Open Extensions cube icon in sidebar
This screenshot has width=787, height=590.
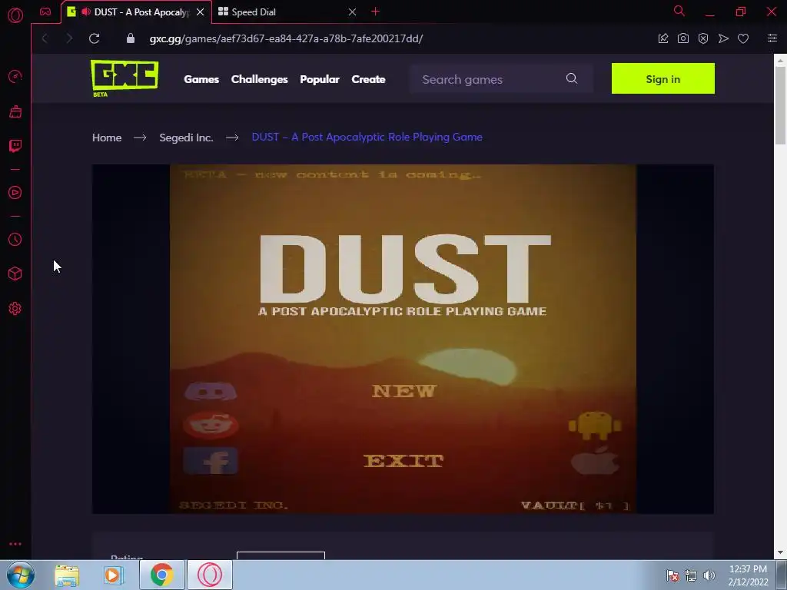pos(15,273)
